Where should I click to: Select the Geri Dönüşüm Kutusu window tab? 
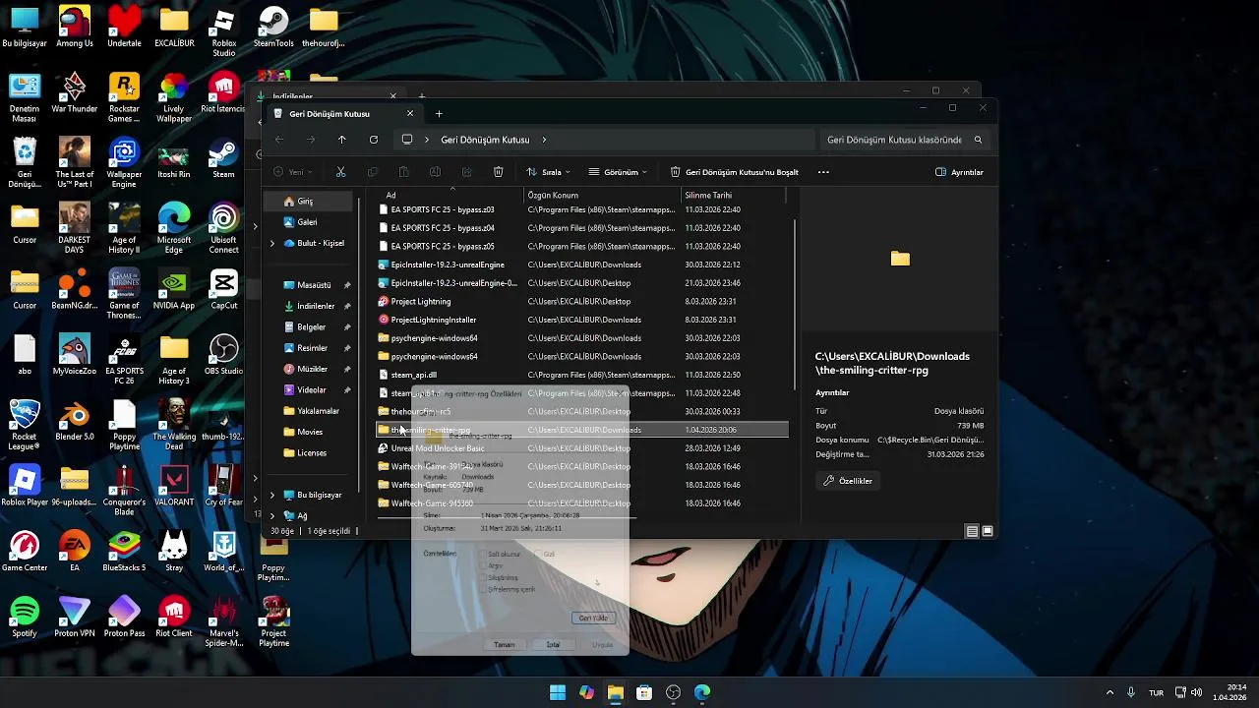click(x=344, y=114)
